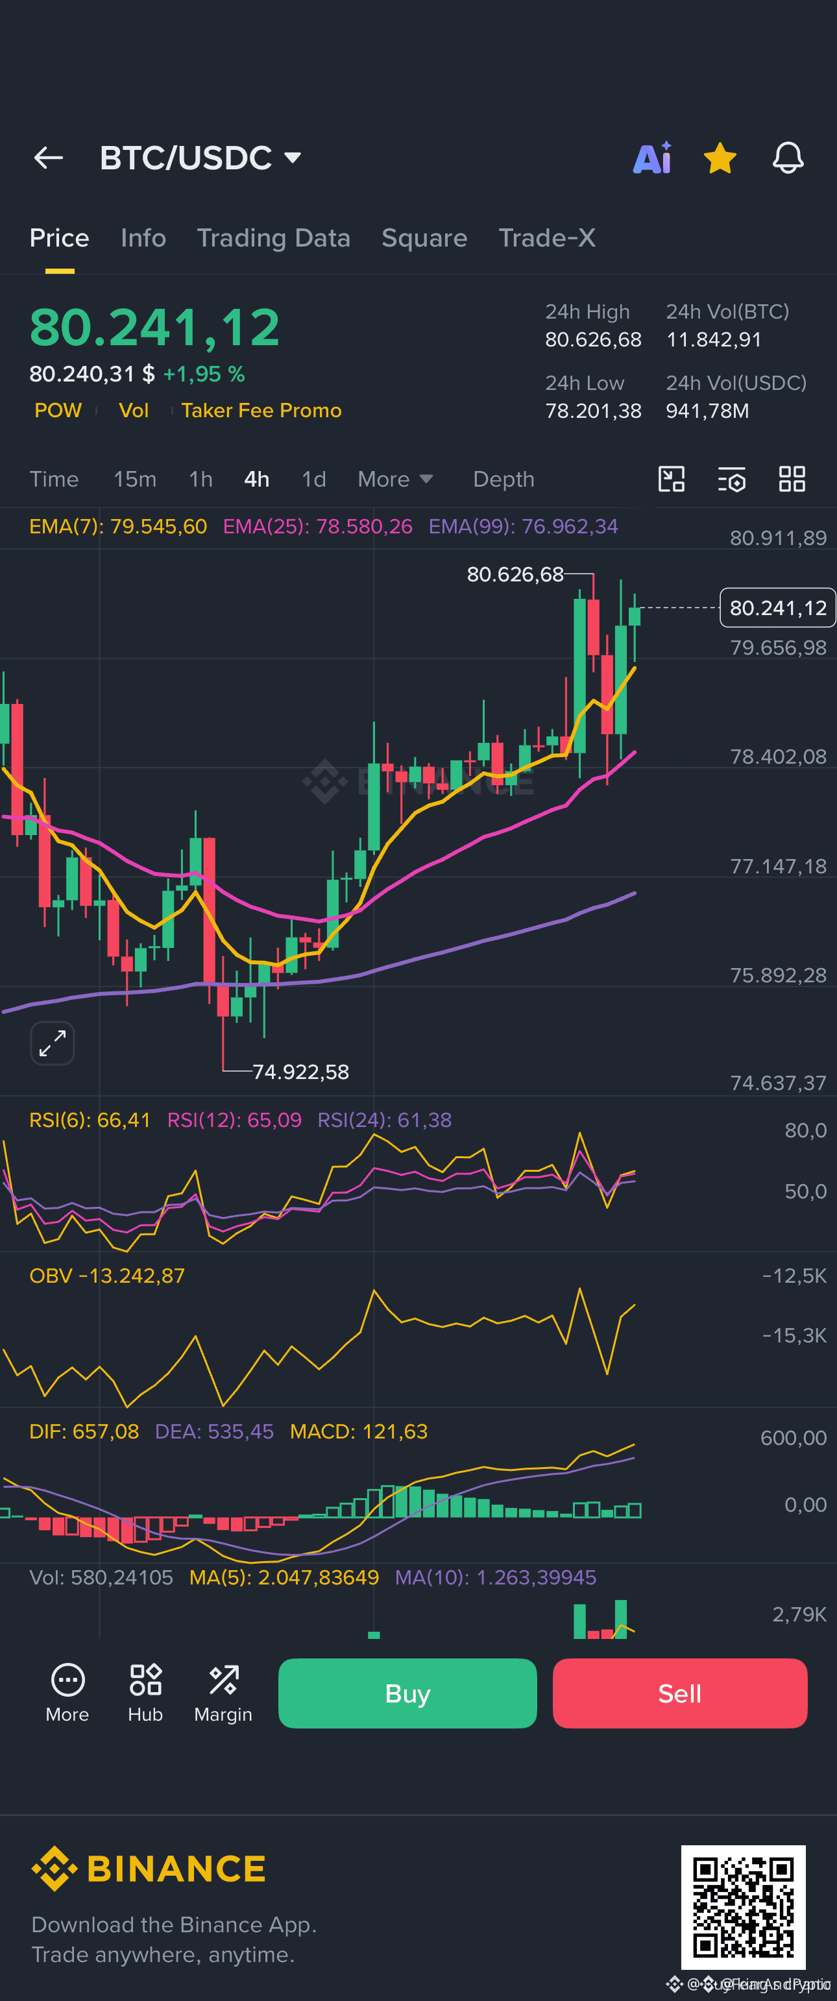This screenshot has width=837, height=2001.
Task: Open the Hub icon
Action: point(145,1693)
